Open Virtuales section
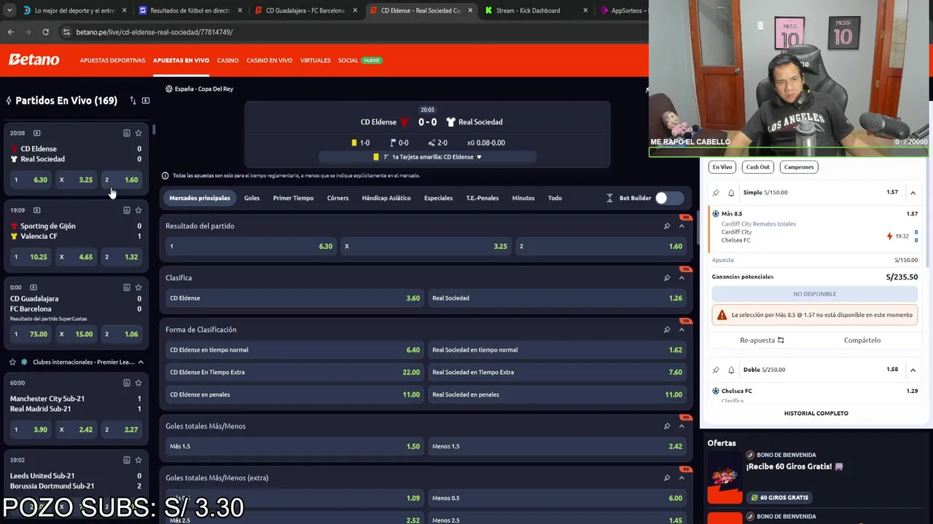This screenshot has height=524, width=933. pyautogui.click(x=315, y=60)
